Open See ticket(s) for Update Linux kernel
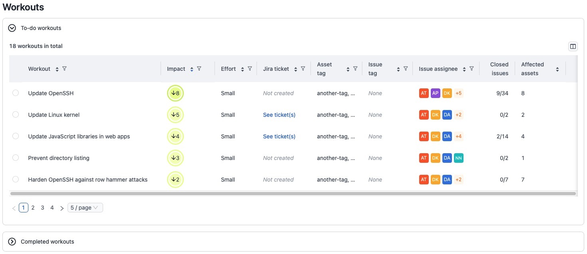 point(279,115)
